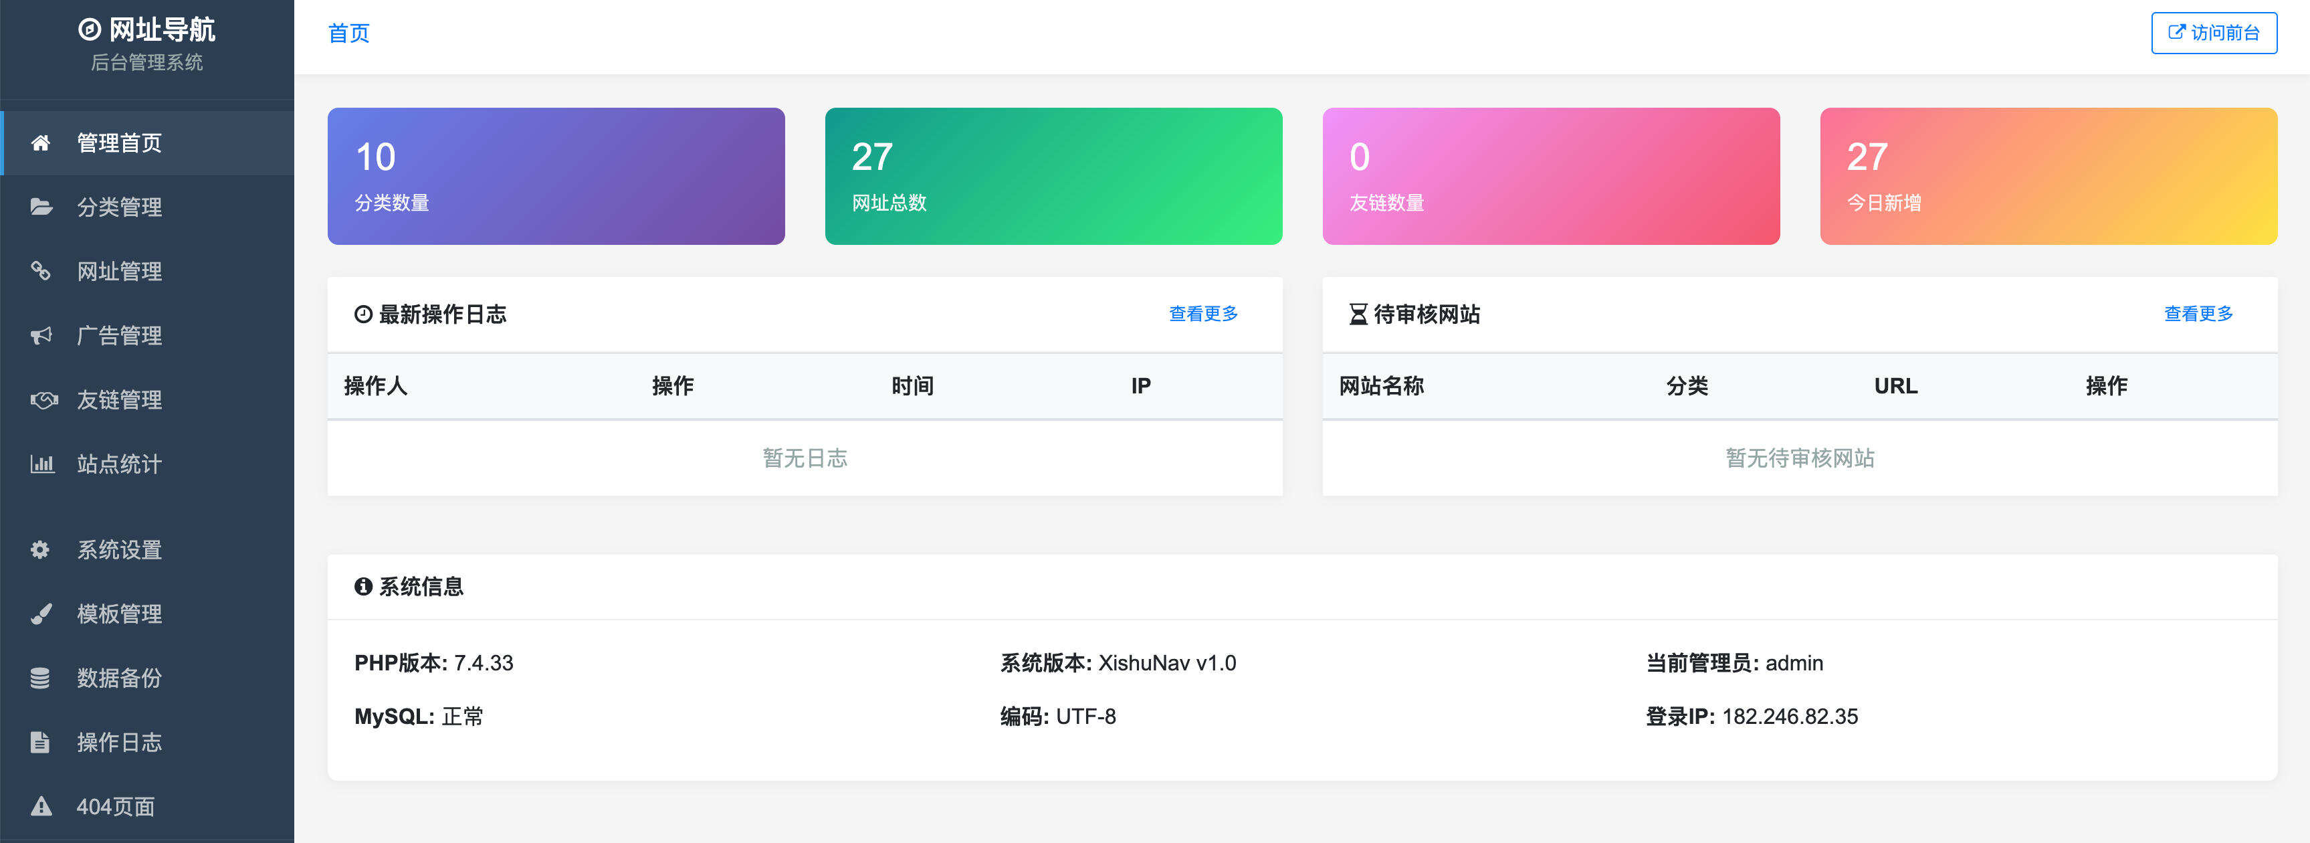
Task: Click the database icon for 数据备份
Action: tap(40, 678)
